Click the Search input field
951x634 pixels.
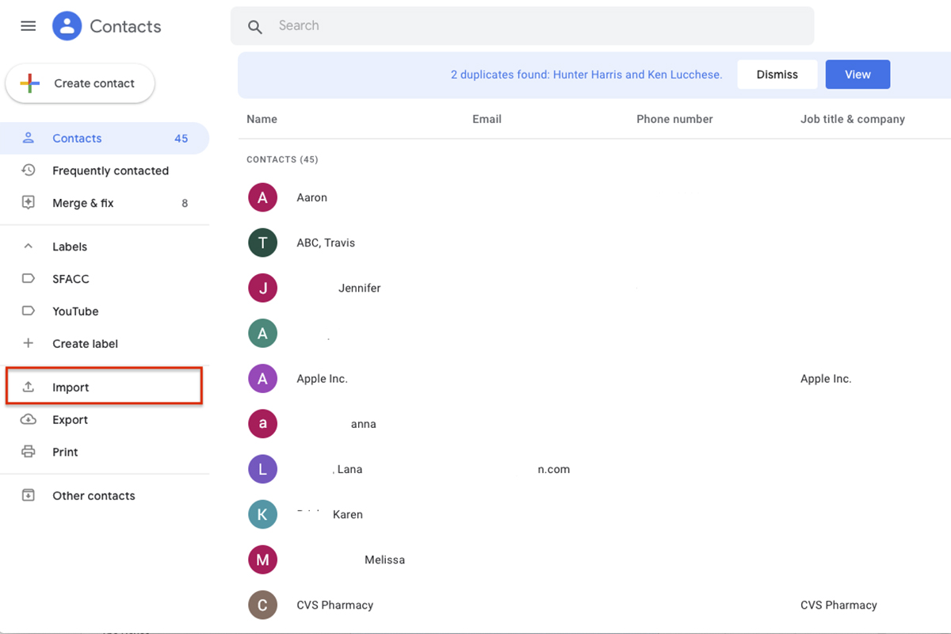(522, 26)
